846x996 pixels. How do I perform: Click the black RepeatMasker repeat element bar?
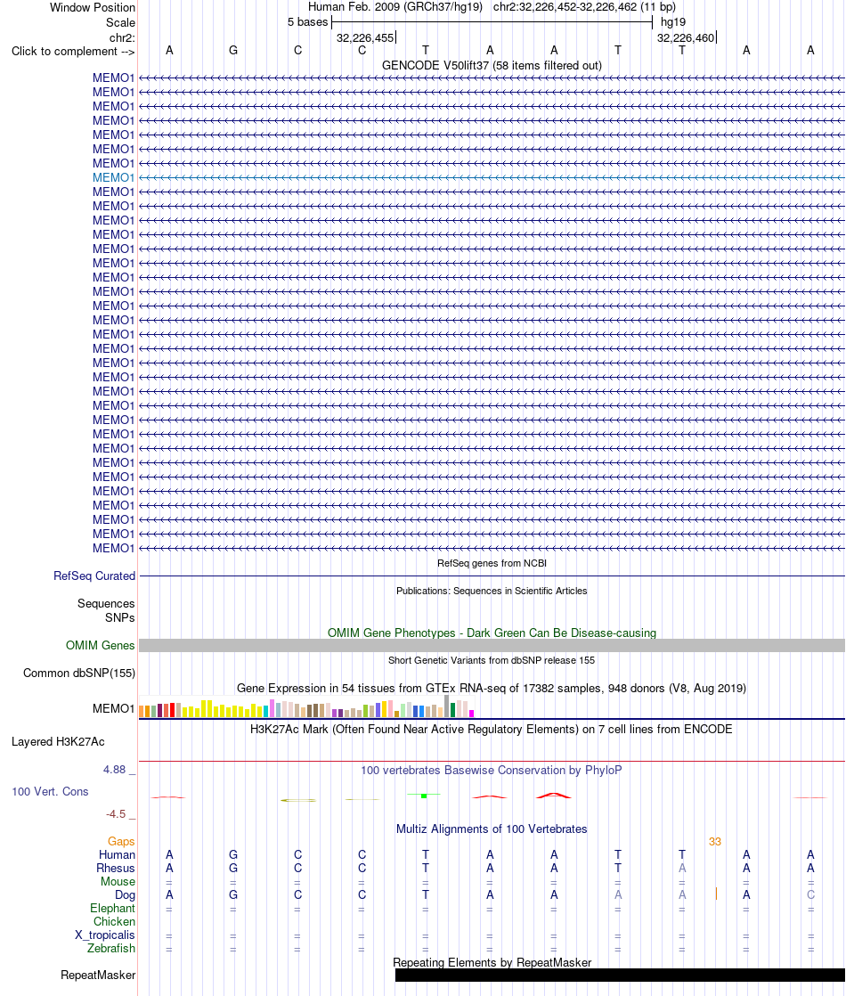coord(620,975)
